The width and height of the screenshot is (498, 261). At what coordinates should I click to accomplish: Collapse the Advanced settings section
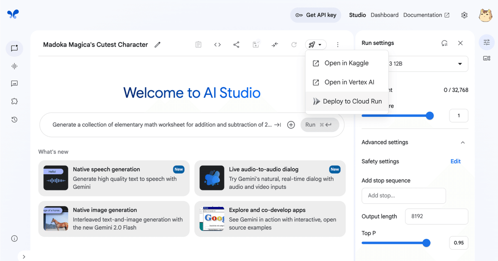pyautogui.click(x=463, y=142)
